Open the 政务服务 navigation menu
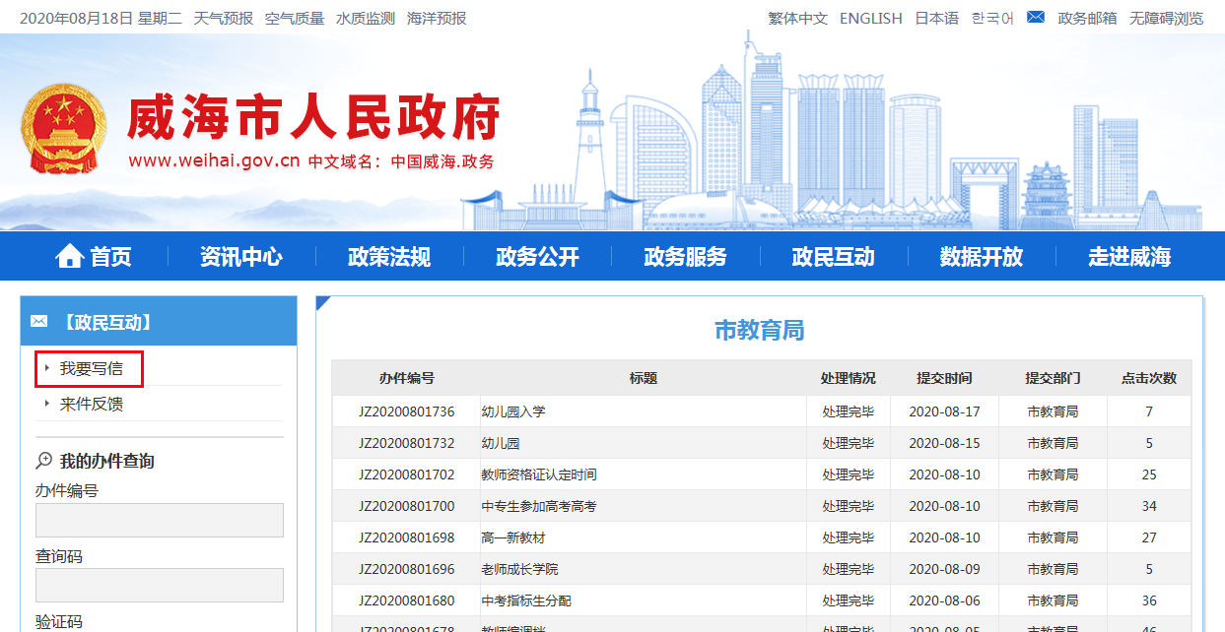 pos(685,257)
